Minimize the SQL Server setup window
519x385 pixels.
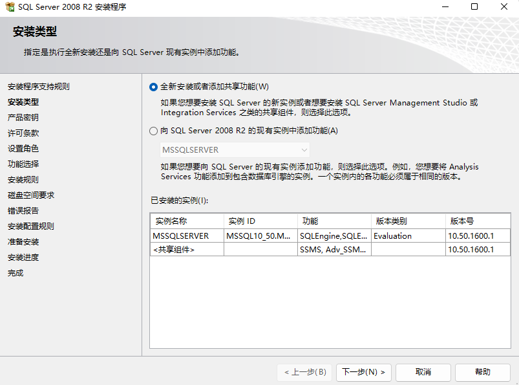445,6
